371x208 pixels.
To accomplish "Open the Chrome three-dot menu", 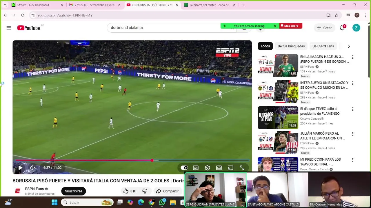I will [365, 15].
